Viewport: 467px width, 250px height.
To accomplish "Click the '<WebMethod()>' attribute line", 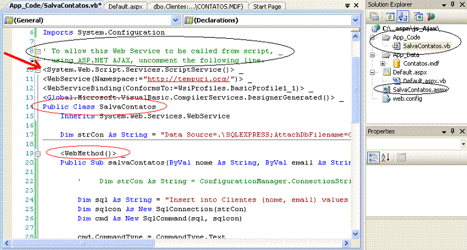I will pyautogui.click(x=88, y=154).
